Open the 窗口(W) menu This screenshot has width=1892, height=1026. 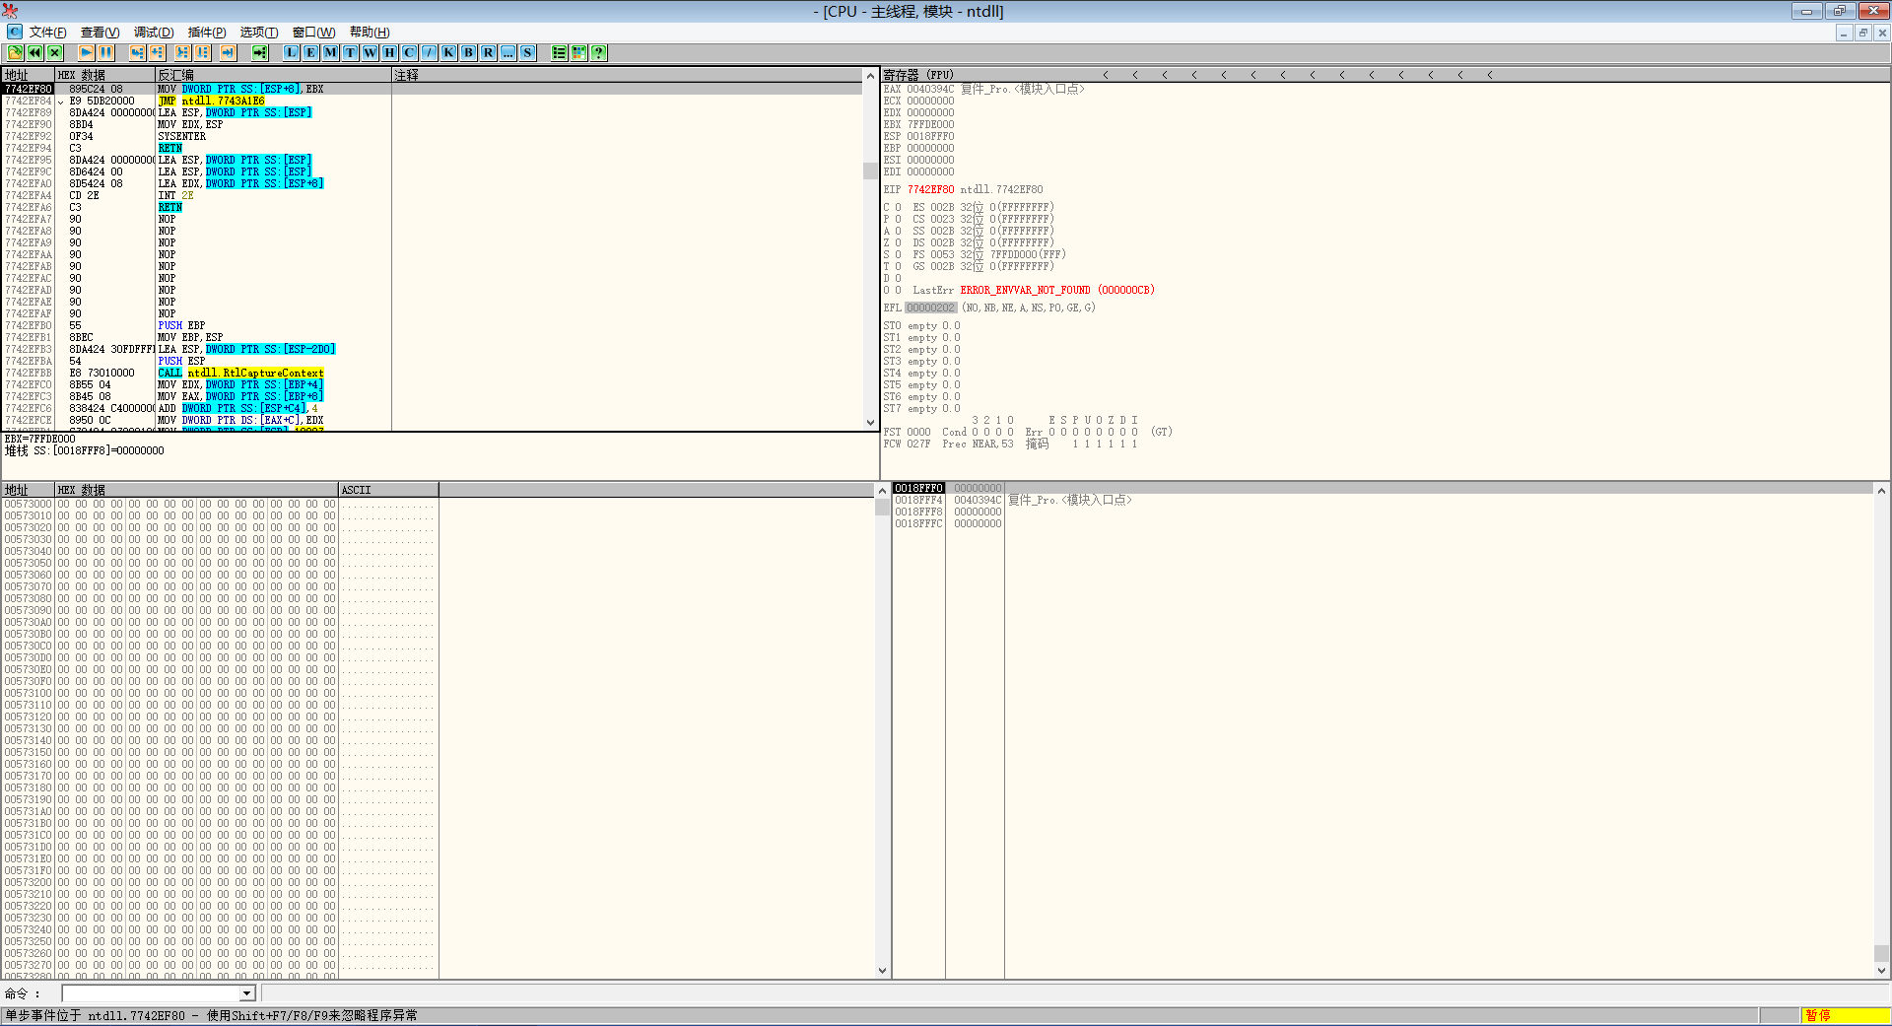[x=313, y=33]
